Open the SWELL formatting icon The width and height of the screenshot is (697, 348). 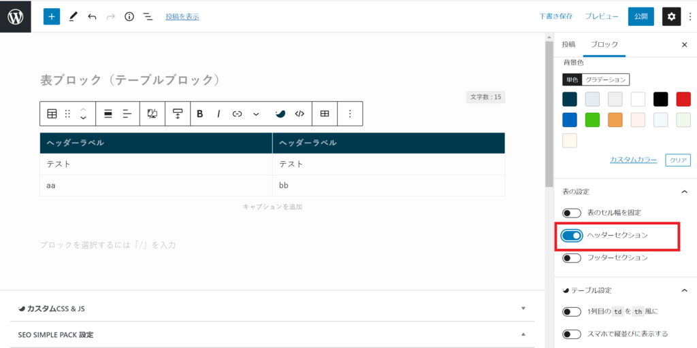tap(280, 114)
